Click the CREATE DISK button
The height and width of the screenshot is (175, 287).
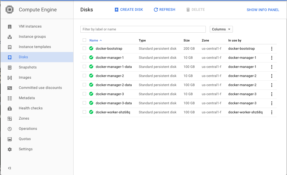click(129, 9)
